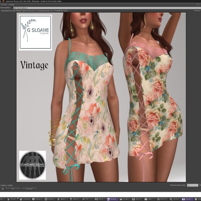This screenshot has width=201, height=201.
Task: Click the Profile button of uploader
Action: [197, 11]
